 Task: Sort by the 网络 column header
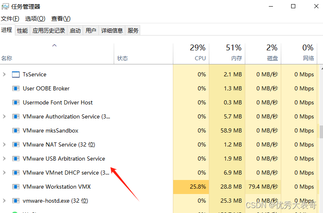point(299,53)
